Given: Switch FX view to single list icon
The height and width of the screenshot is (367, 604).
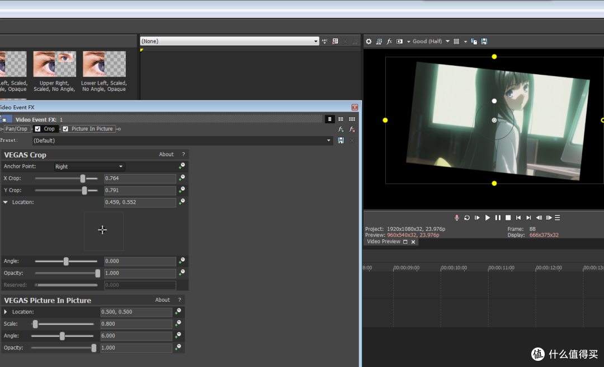Looking at the screenshot, I should pos(330,119).
